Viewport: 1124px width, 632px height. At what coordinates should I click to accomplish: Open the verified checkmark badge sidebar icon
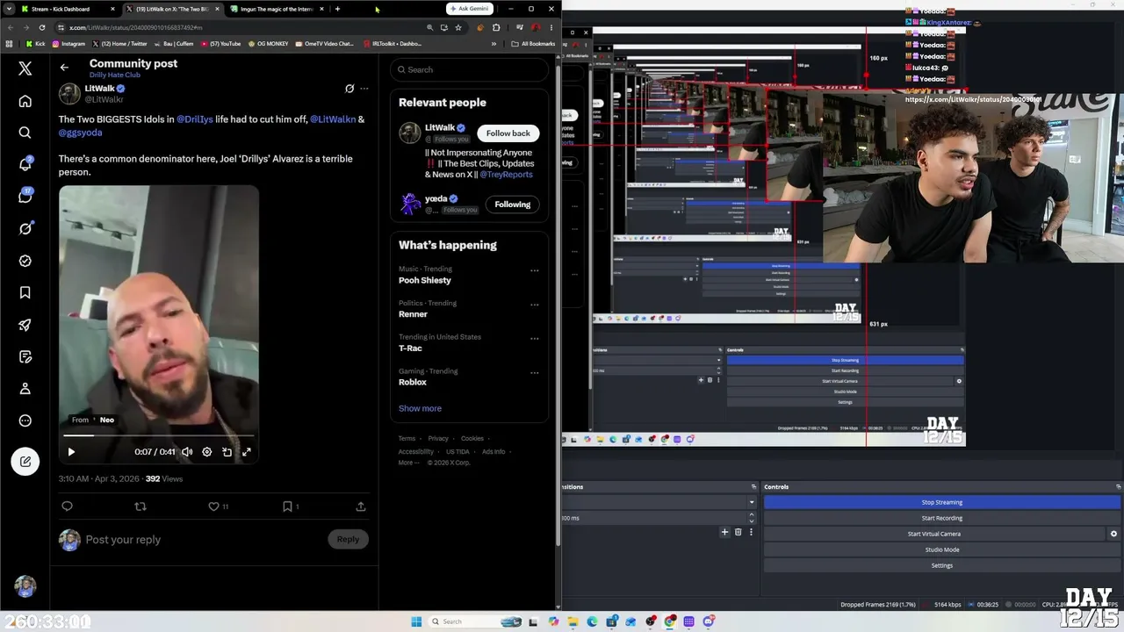(x=25, y=261)
